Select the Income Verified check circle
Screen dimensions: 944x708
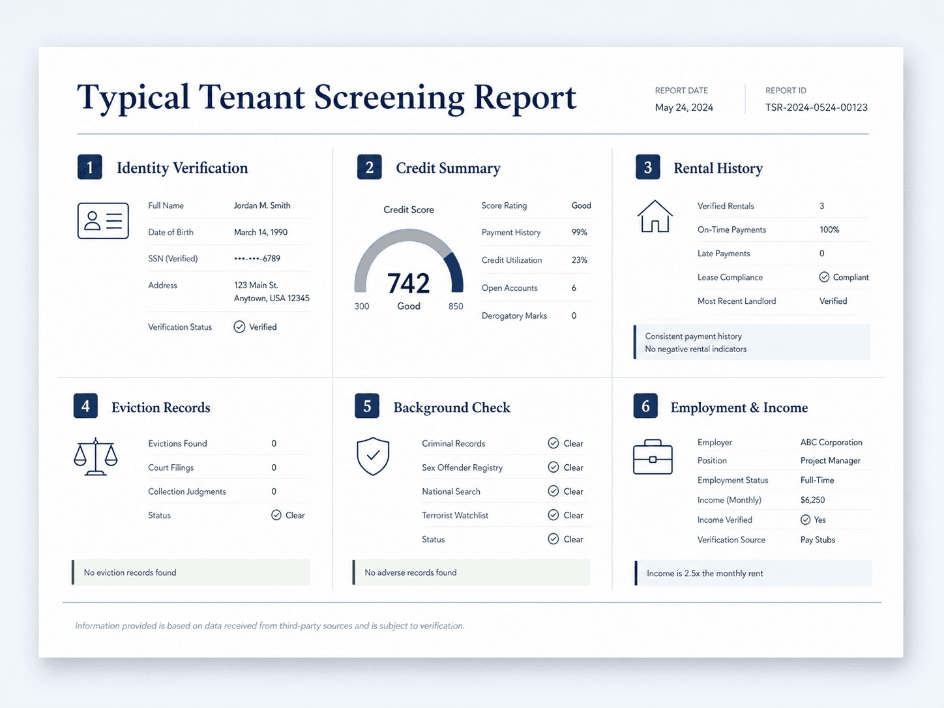806,520
